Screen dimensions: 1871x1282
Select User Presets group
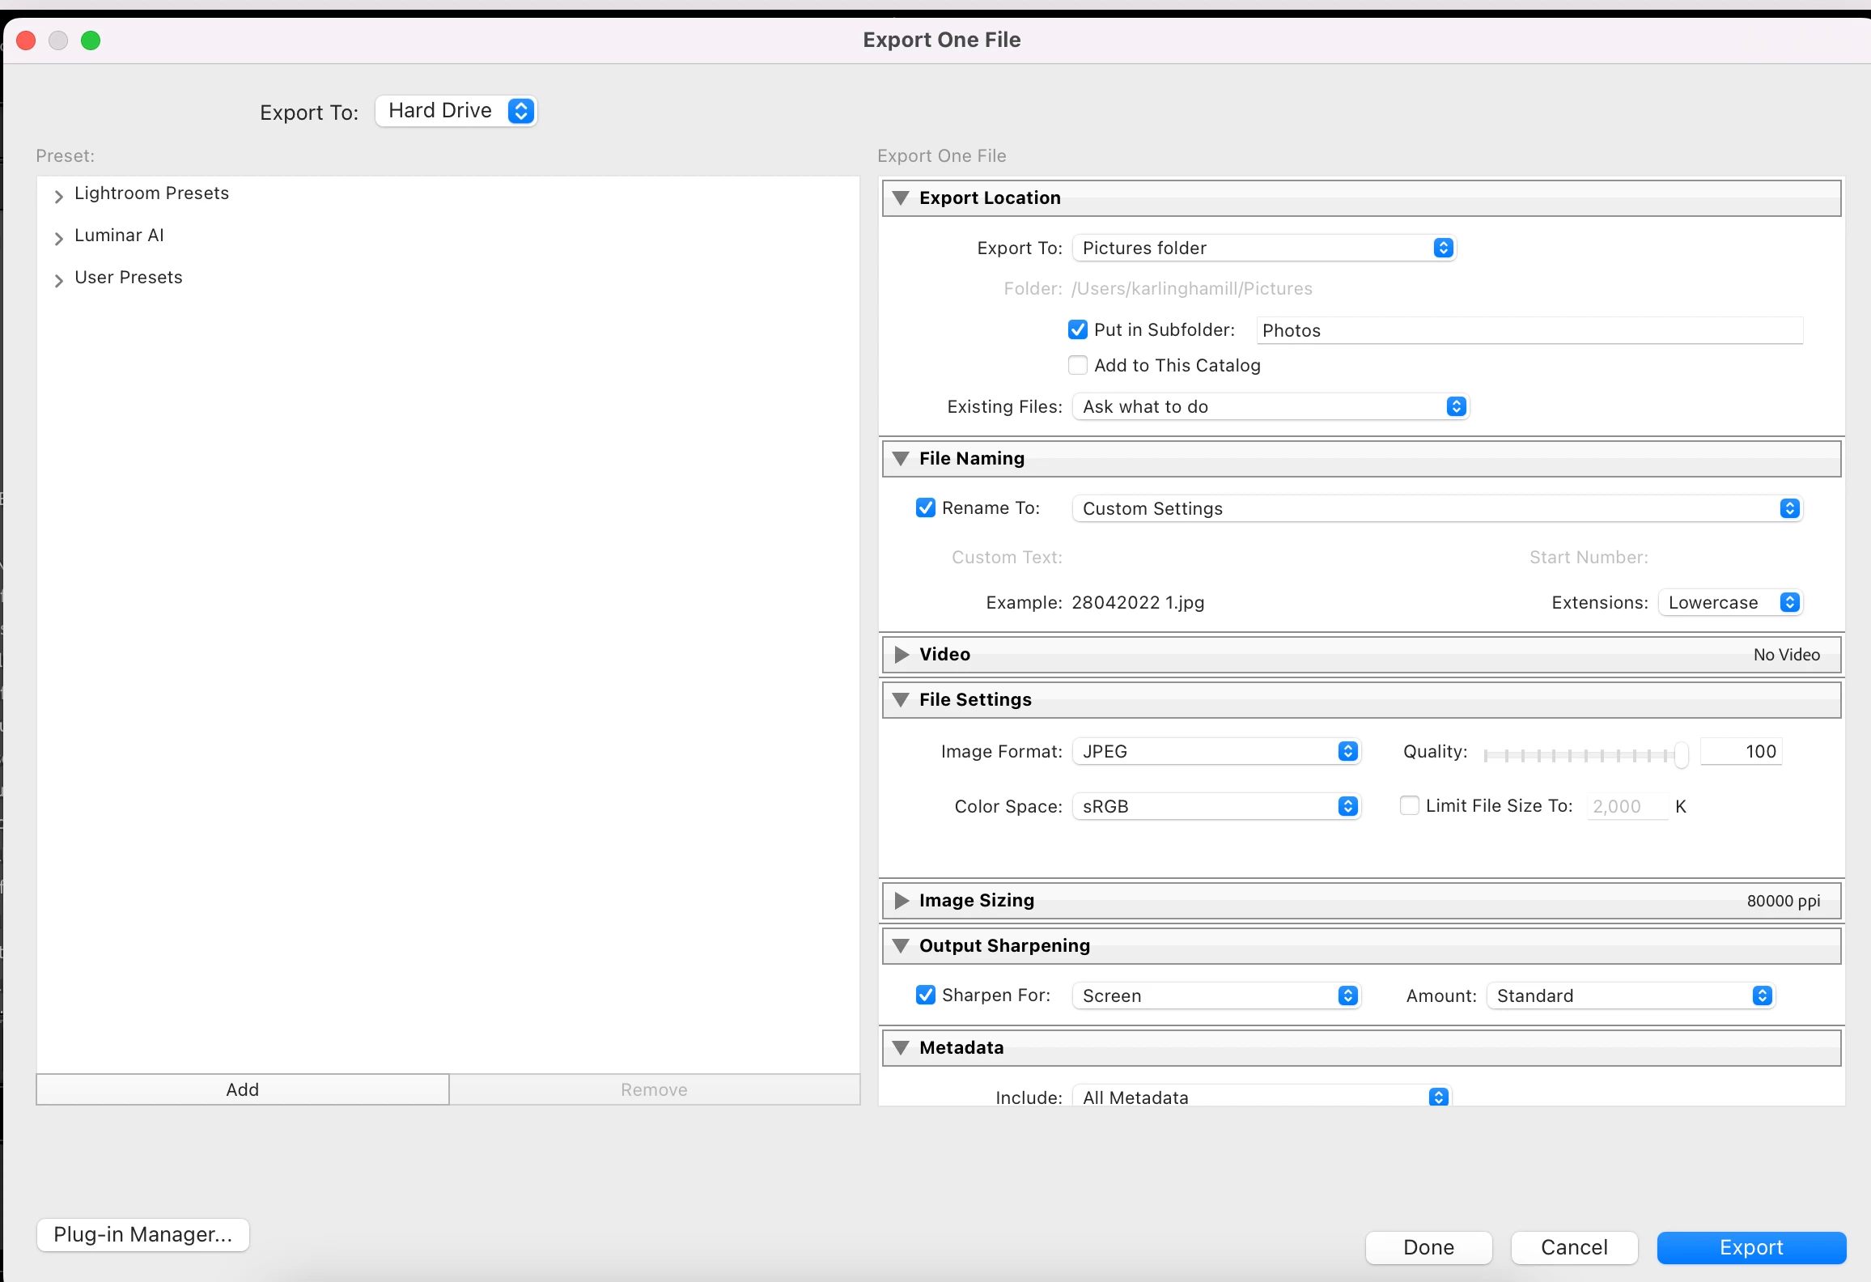point(128,278)
